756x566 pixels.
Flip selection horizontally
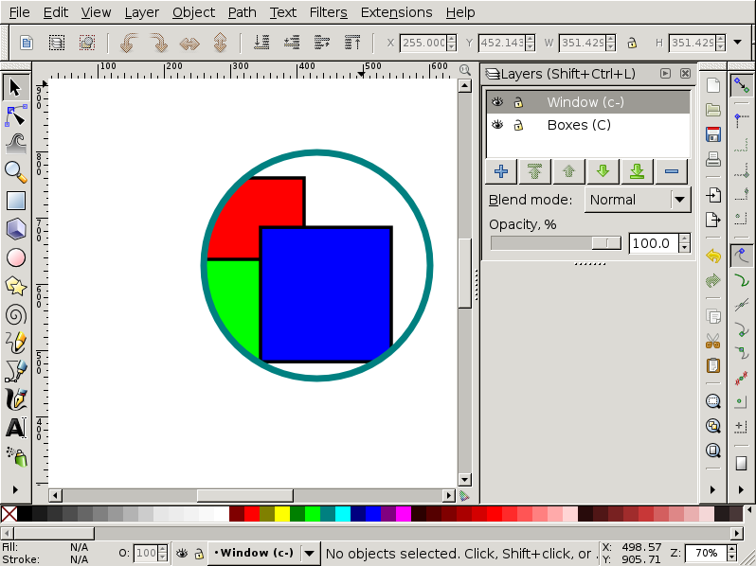[189, 43]
